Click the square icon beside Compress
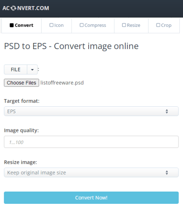The height and width of the screenshot is (207, 183). [82, 25]
